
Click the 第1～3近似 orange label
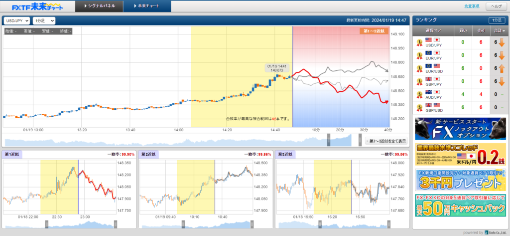pos(374,31)
